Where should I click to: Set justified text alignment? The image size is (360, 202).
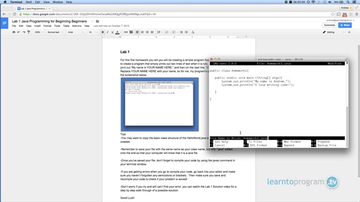tap(152, 33)
